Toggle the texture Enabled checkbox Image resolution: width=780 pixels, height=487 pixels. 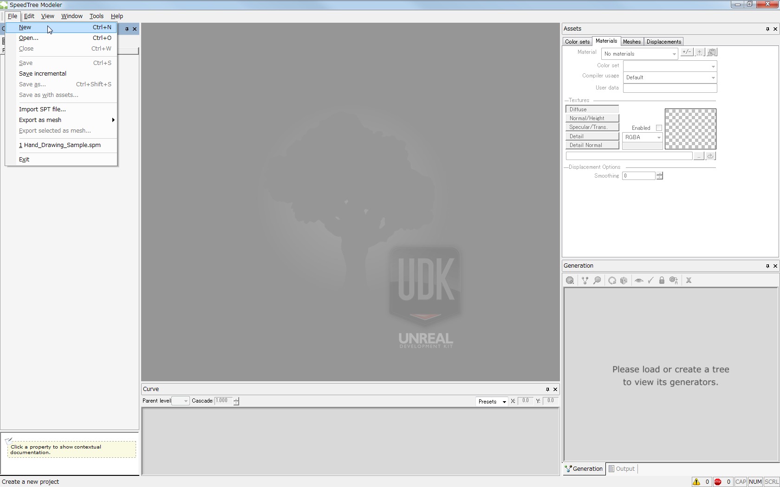[x=659, y=128]
